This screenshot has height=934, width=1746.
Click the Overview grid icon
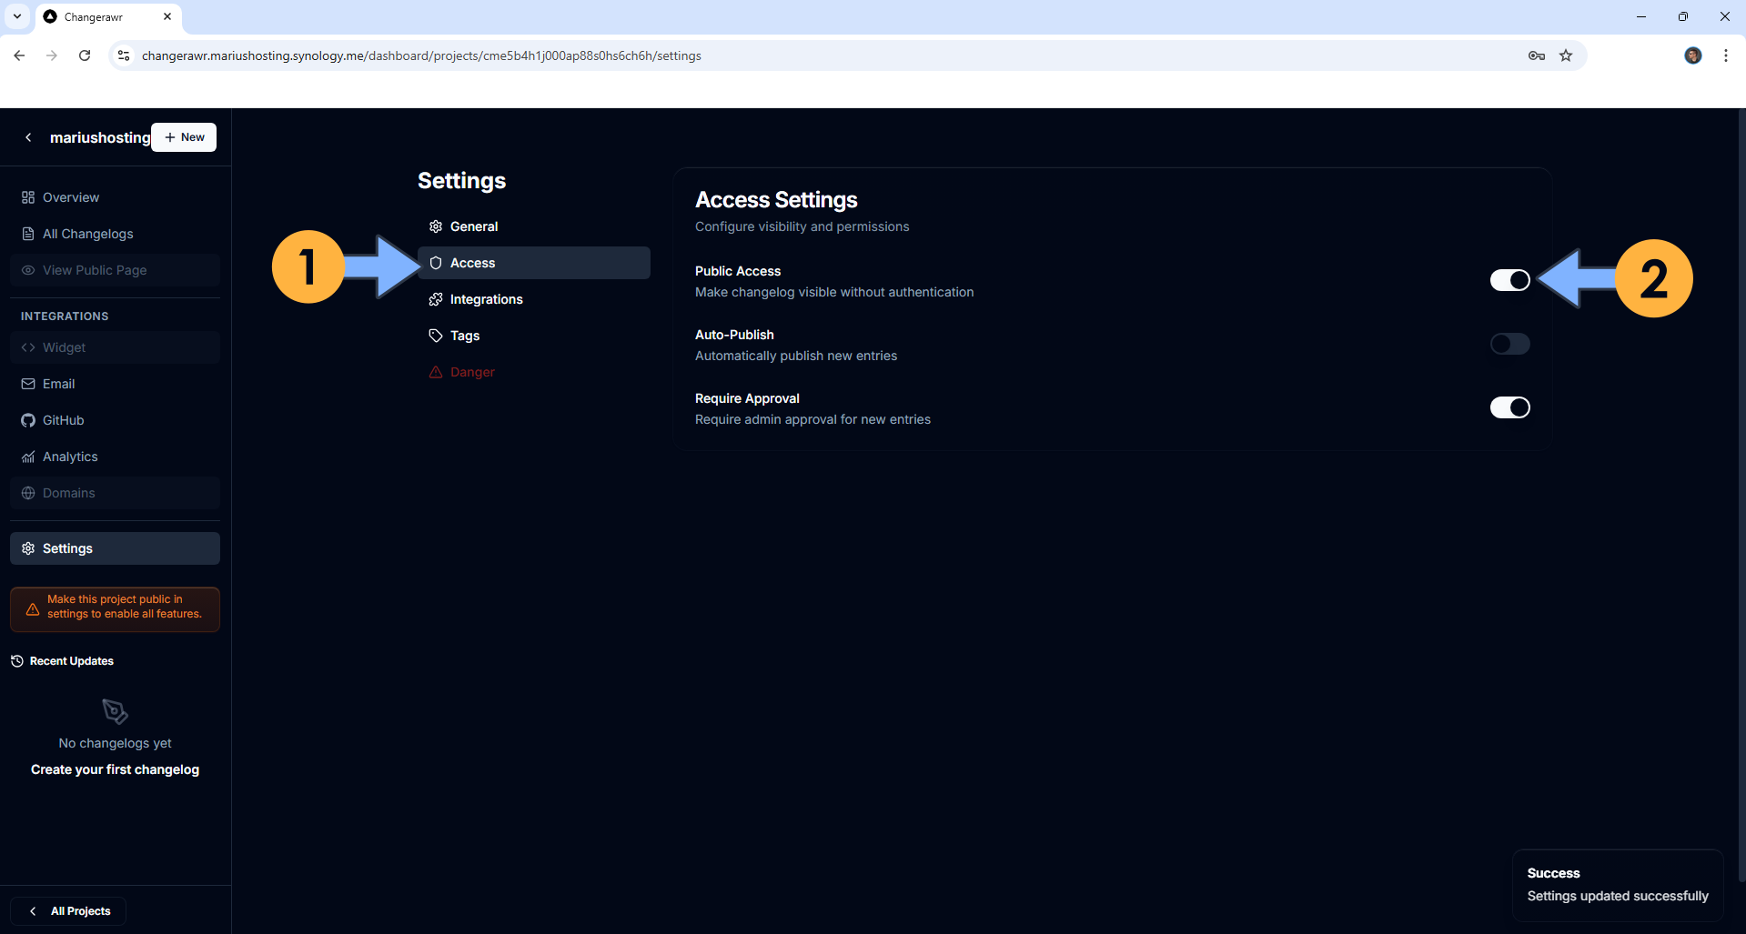pyautogui.click(x=28, y=197)
